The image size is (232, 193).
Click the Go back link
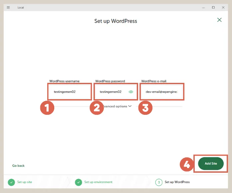pos(18,166)
